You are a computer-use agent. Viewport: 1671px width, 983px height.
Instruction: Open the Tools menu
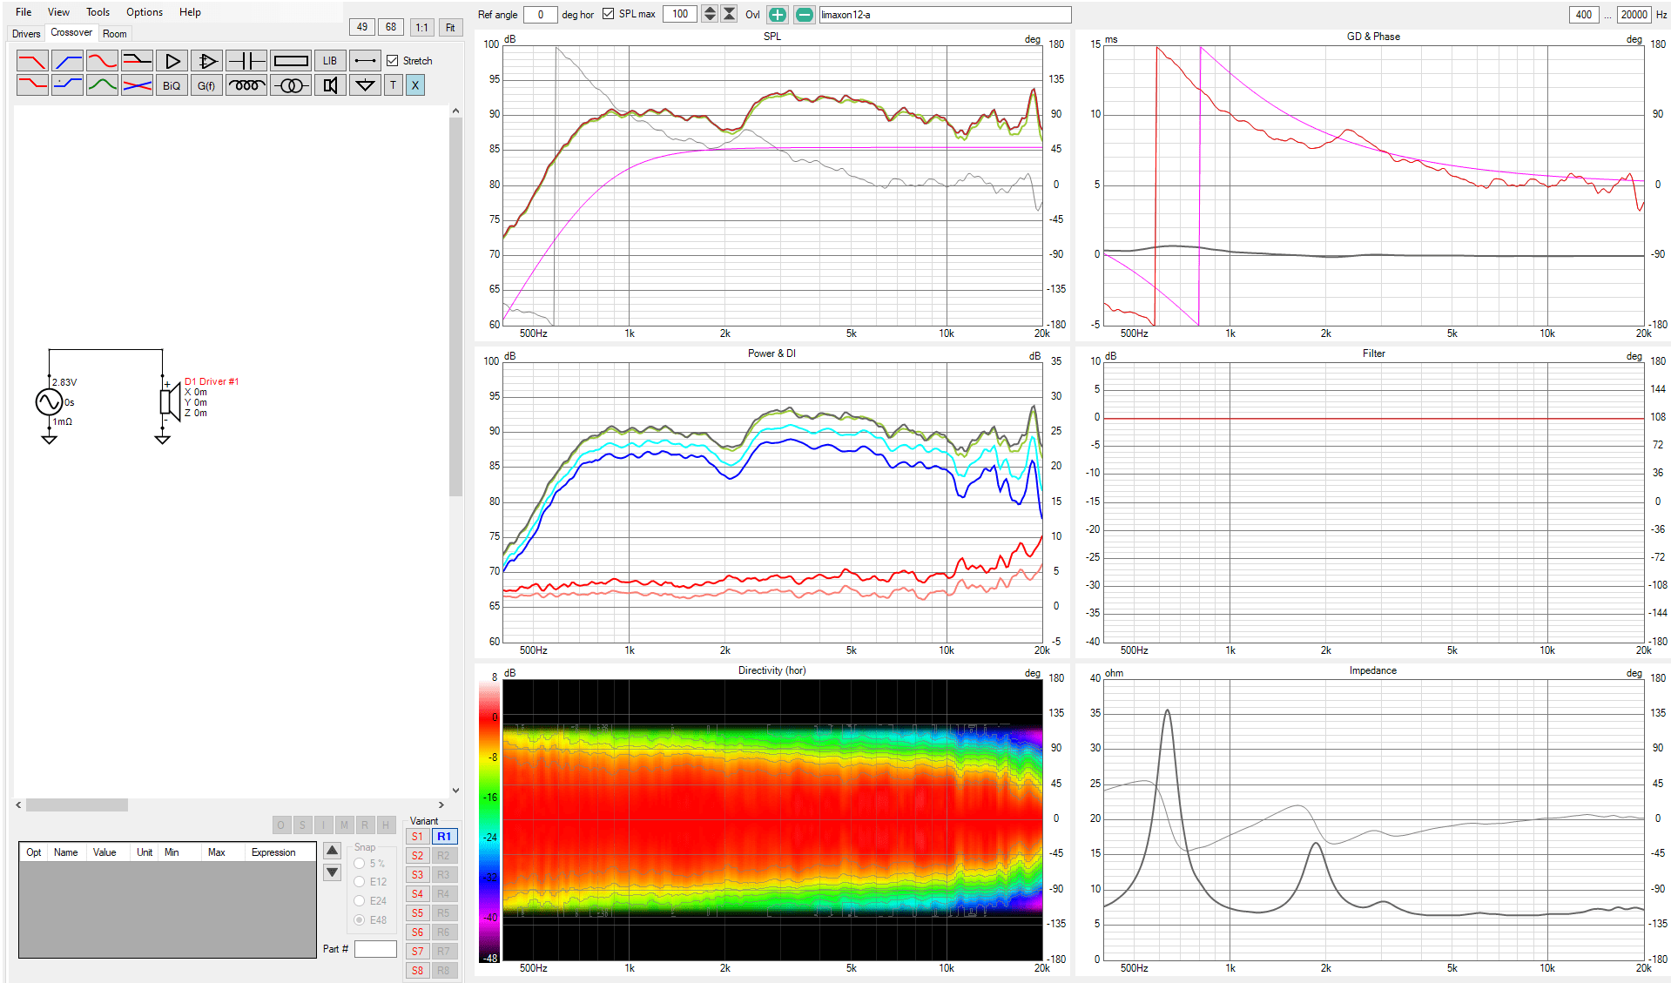(98, 12)
